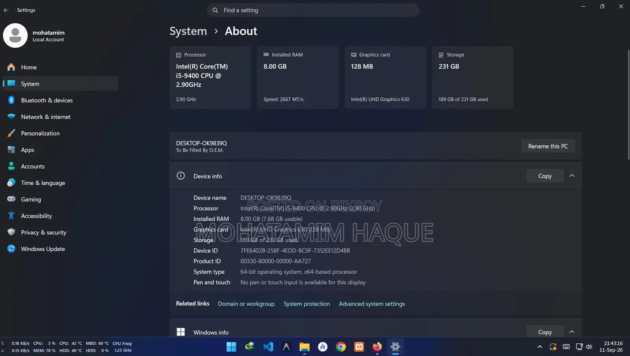Click Rename this PC button
The width and height of the screenshot is (630, 356).
point(548,146)
